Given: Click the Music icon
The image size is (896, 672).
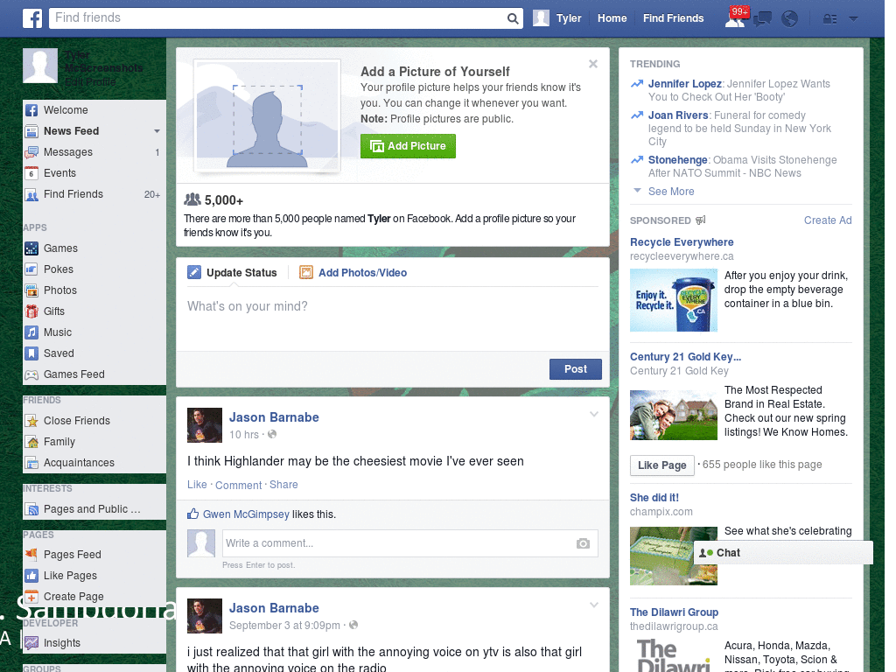Looking at the screenshot, I should 31,332.
